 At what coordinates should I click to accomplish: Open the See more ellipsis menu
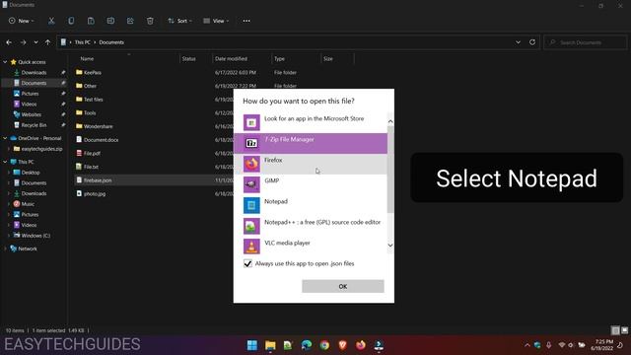tap(246, 21)
